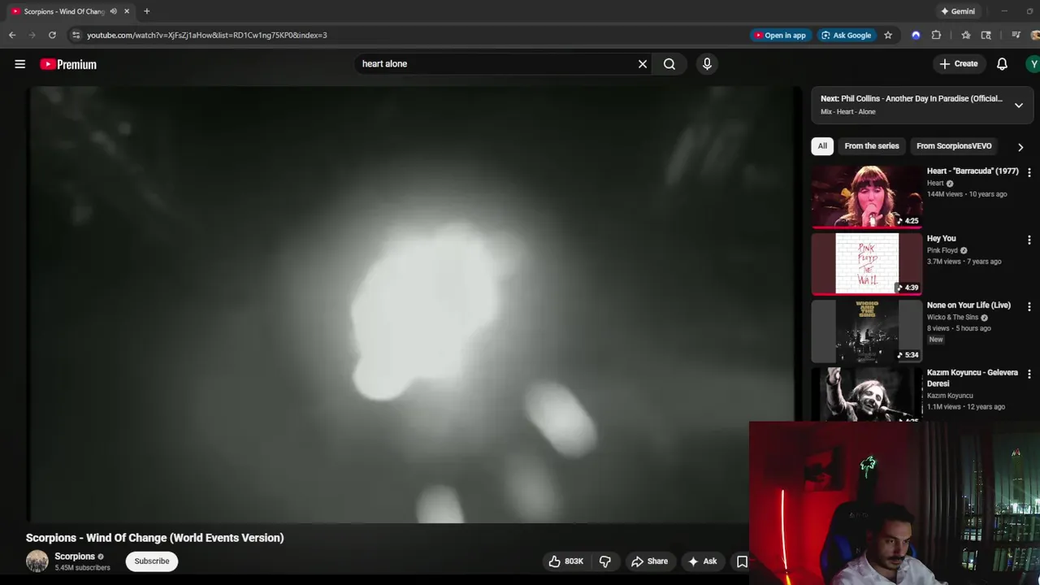
Task: Open YouTube notifications bell
Action: coord(1002,63)
